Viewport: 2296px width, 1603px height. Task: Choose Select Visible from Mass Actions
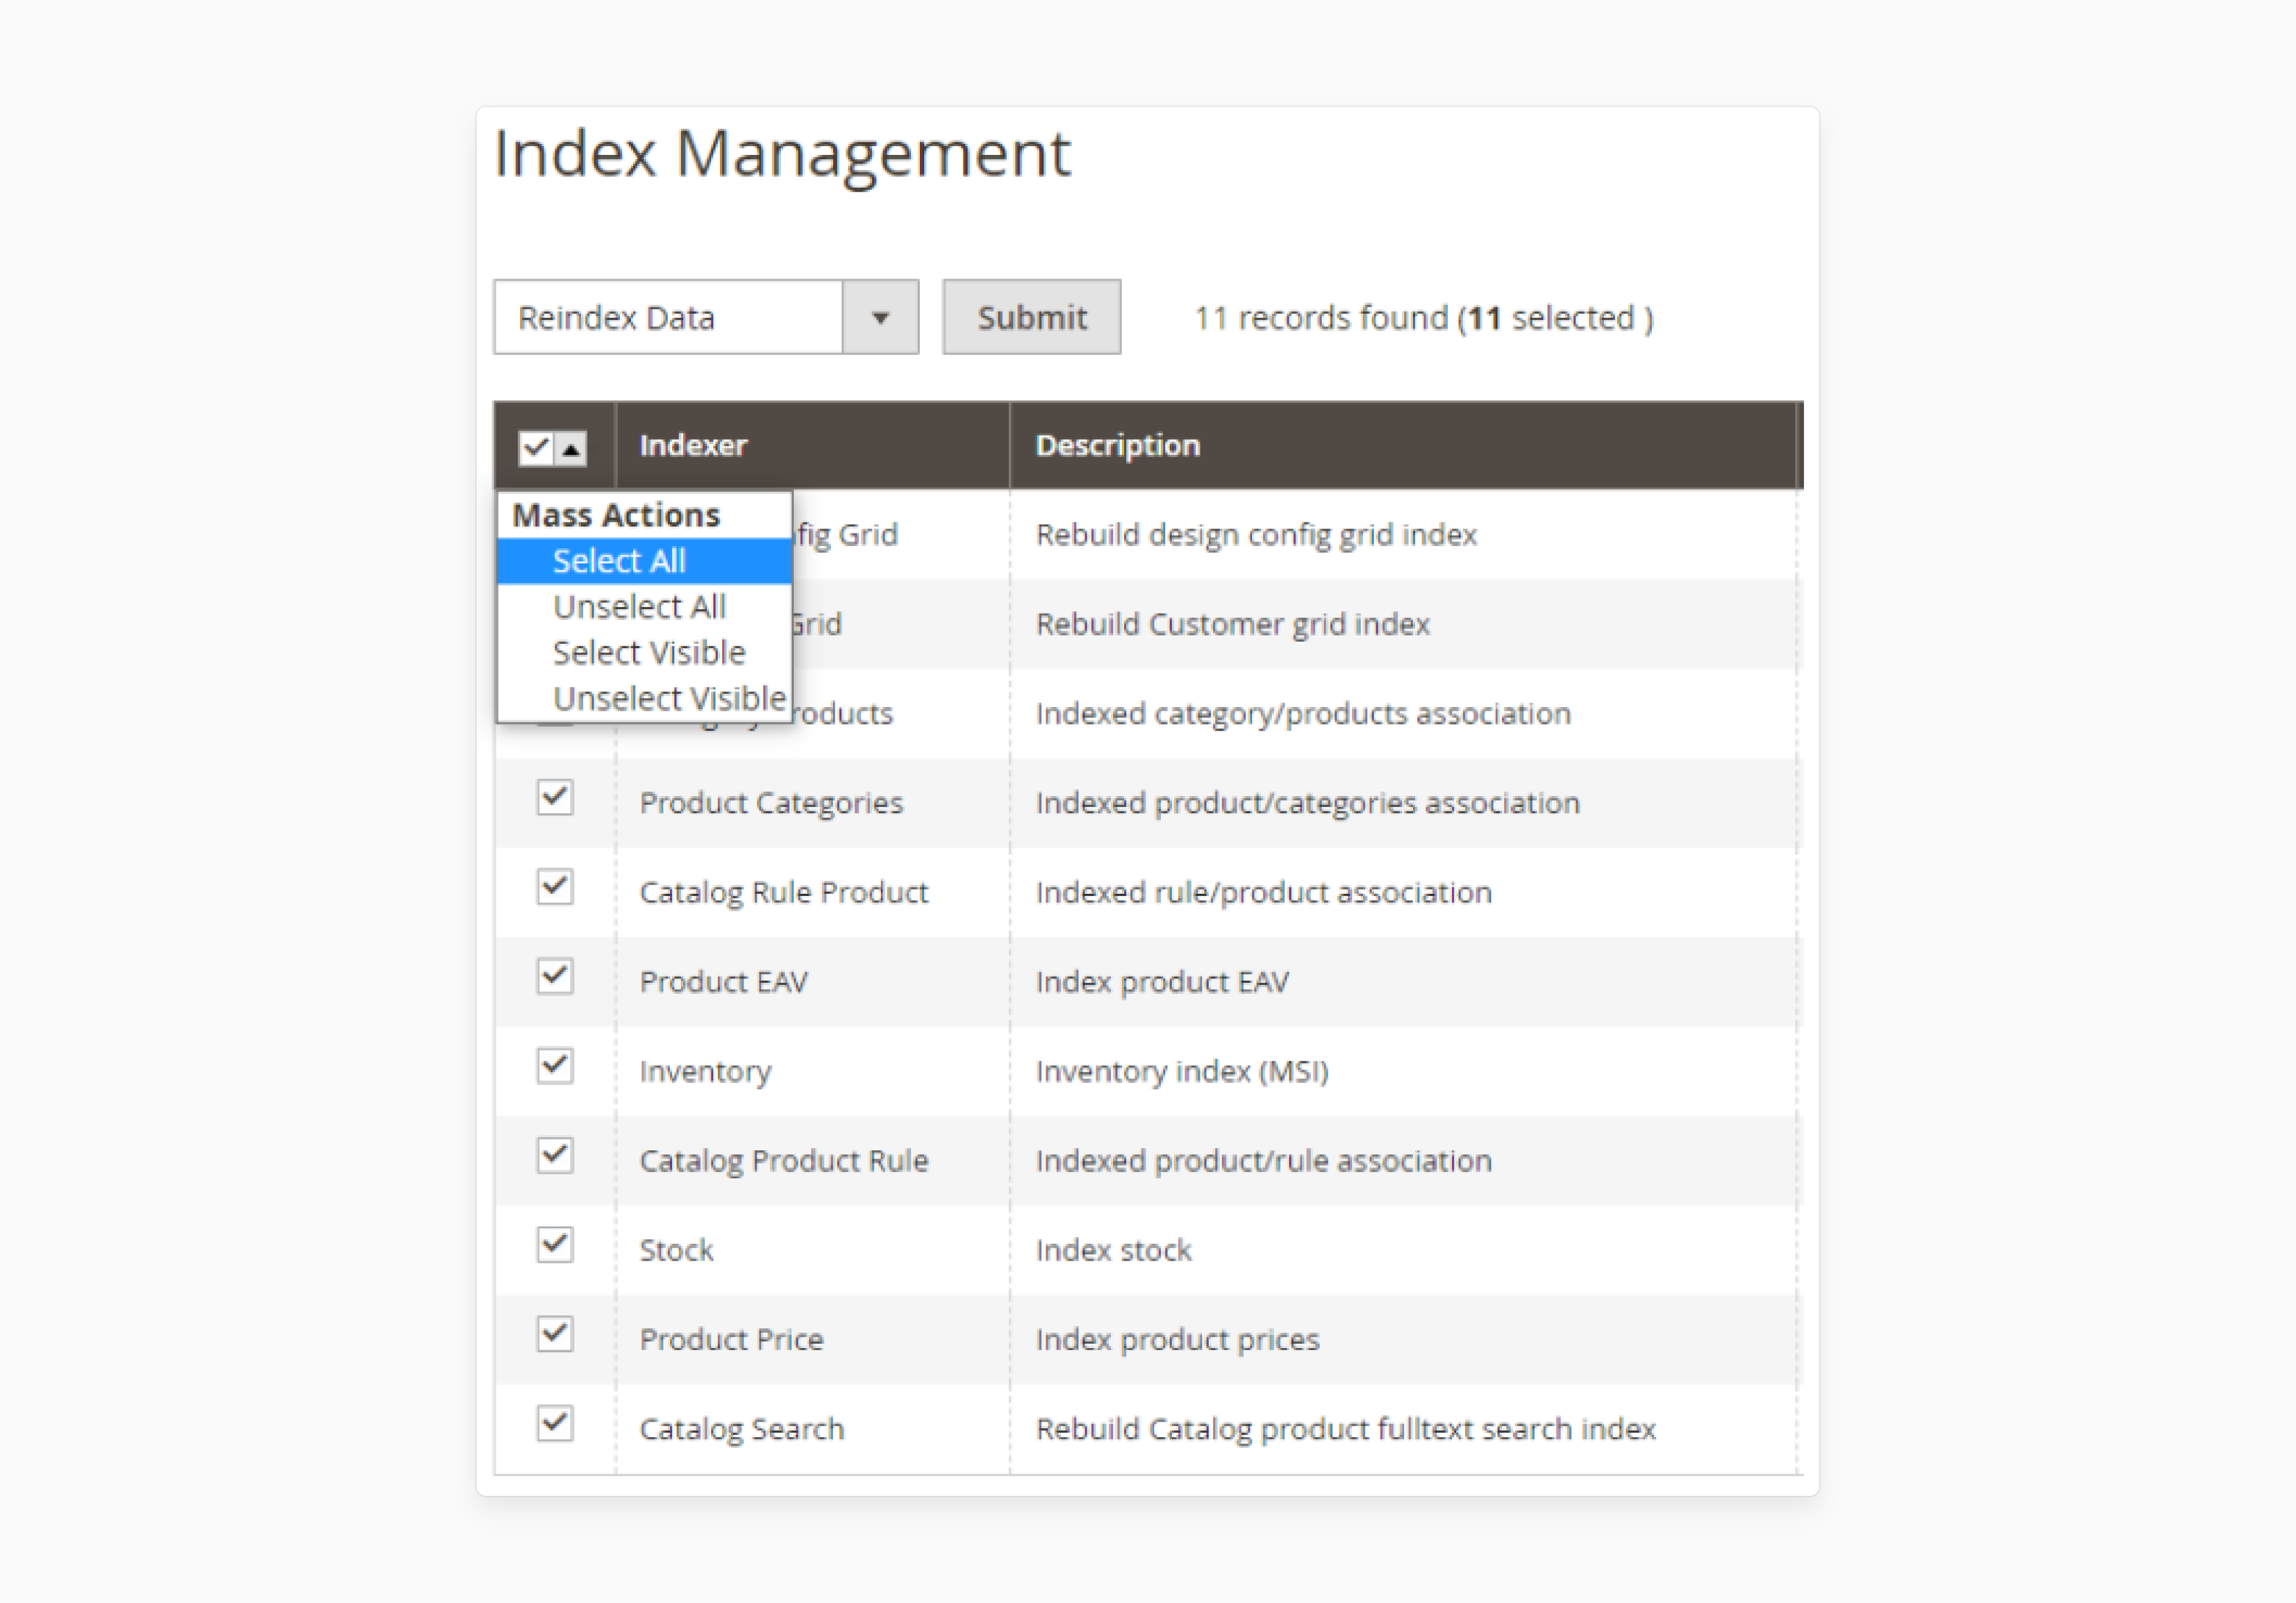645,653
